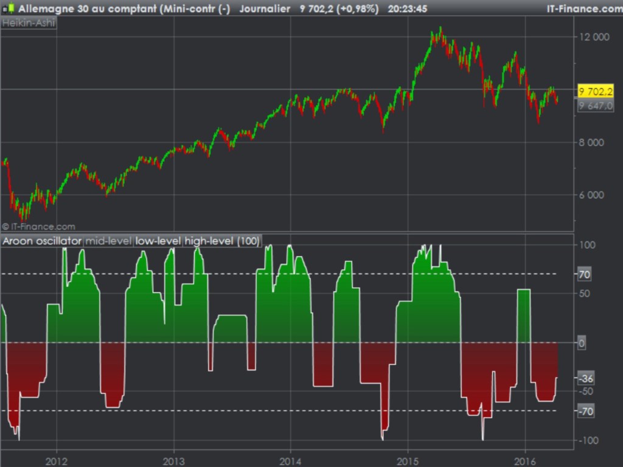The height and width of the screenshot is (467, 623).
Task: Click the -36 current oscillator value tag
Action: [x=585, y=378]
